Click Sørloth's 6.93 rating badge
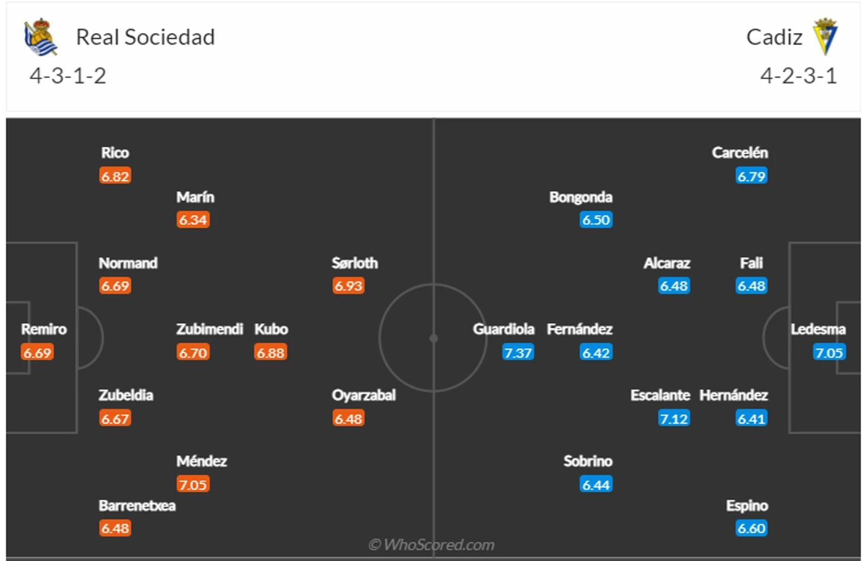 pyautogui.click(x=348, y=286)
